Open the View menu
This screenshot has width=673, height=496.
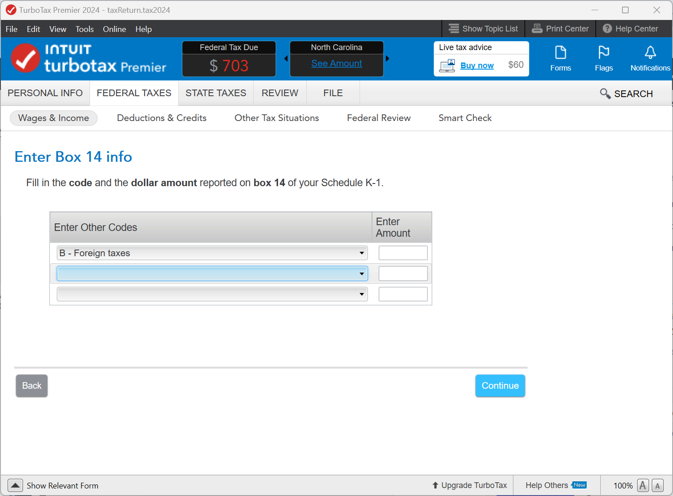[58, 29]
